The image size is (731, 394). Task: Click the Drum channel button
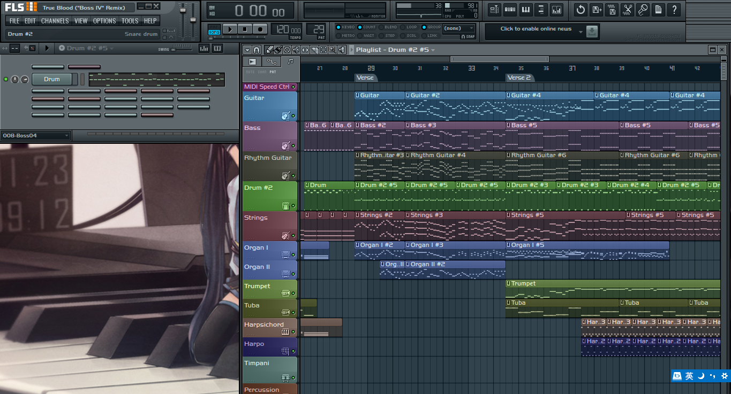52,79
